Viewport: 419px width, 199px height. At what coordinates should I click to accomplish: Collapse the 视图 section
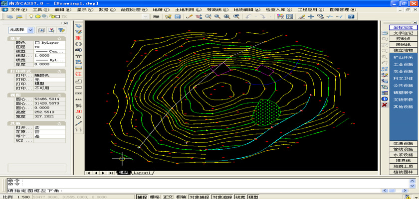coord(59,95)
